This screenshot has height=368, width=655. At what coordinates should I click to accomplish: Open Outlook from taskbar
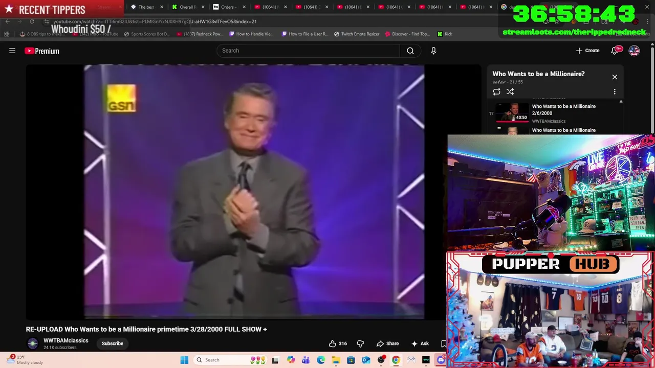[x=366, y=360]
